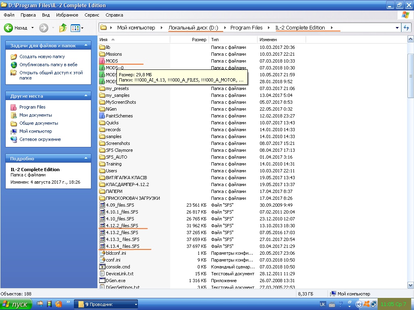Open the Справка menu
The height and width of the screenshot is (310, 414).
114,15
